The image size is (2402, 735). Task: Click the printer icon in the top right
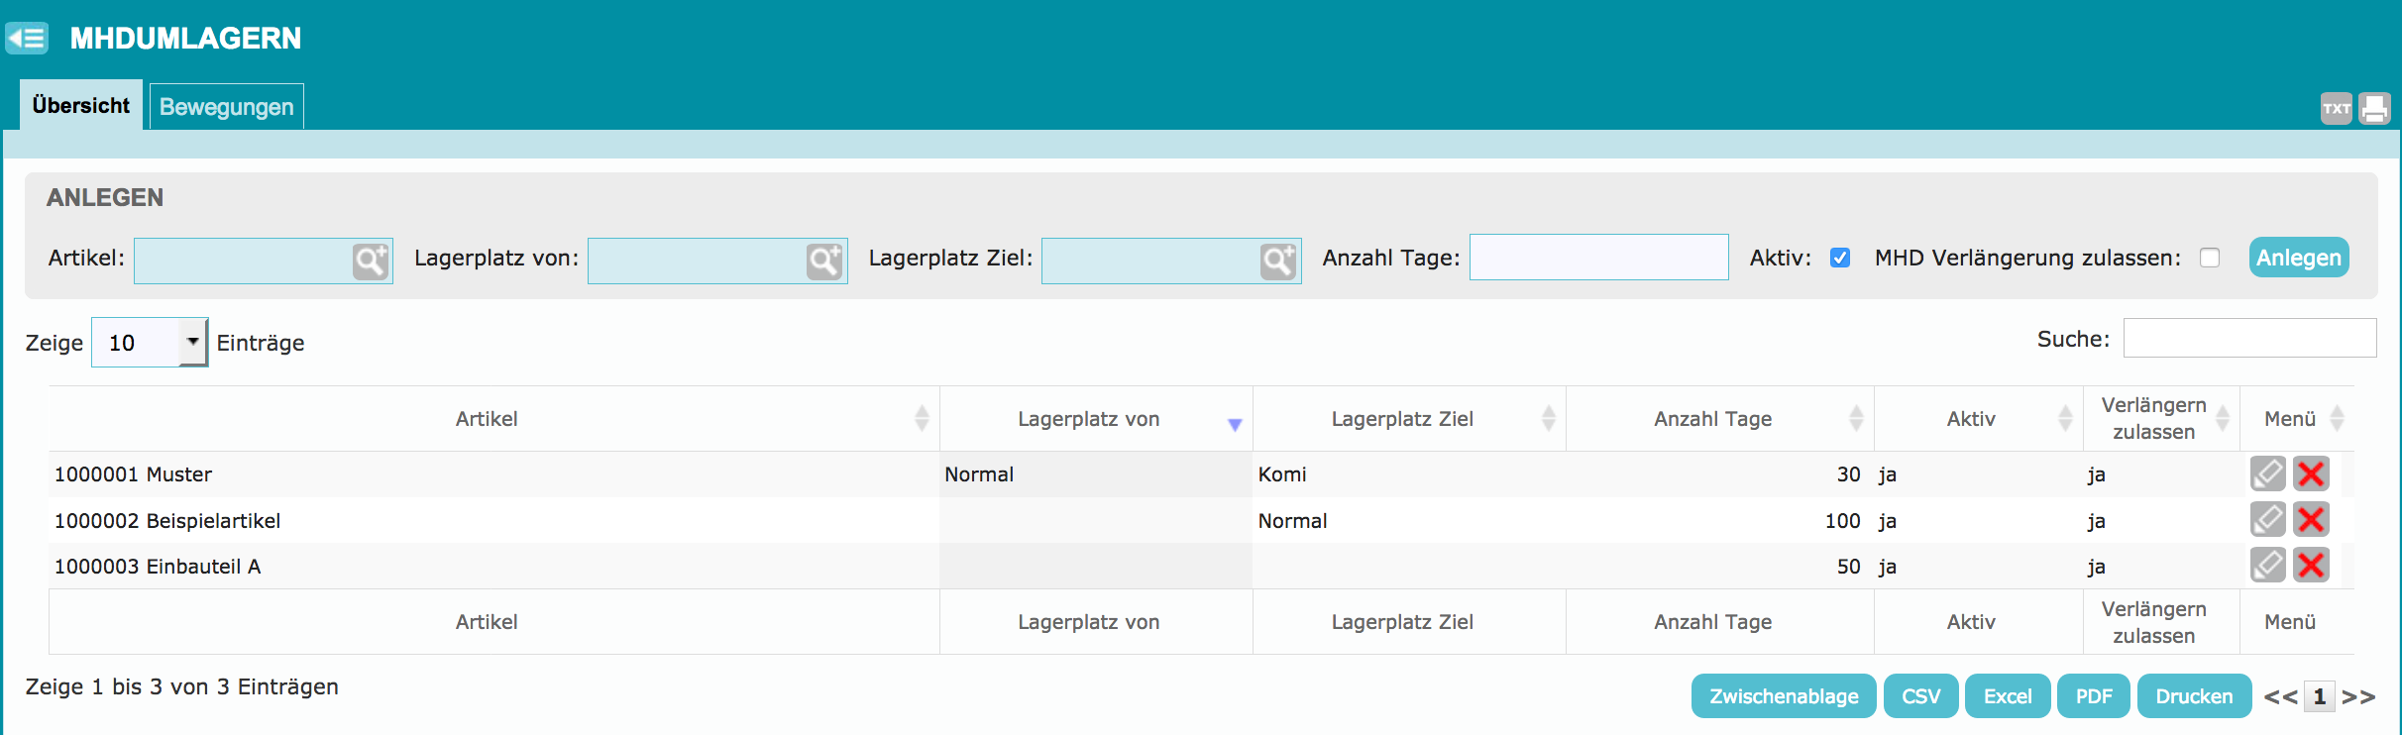2374,108
